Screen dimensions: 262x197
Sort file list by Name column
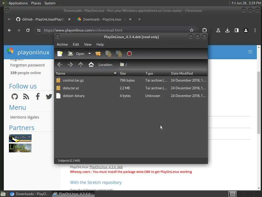pos(86,73)
